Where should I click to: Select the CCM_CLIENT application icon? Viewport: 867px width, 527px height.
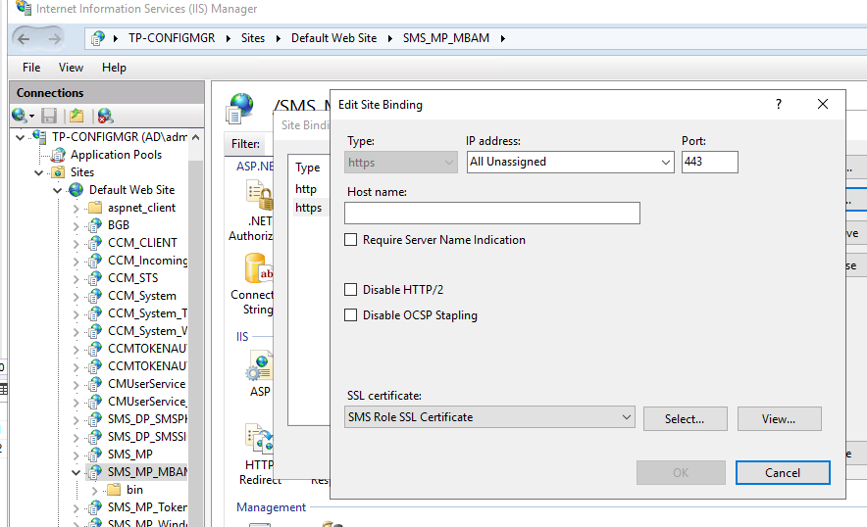click(95, 243)
